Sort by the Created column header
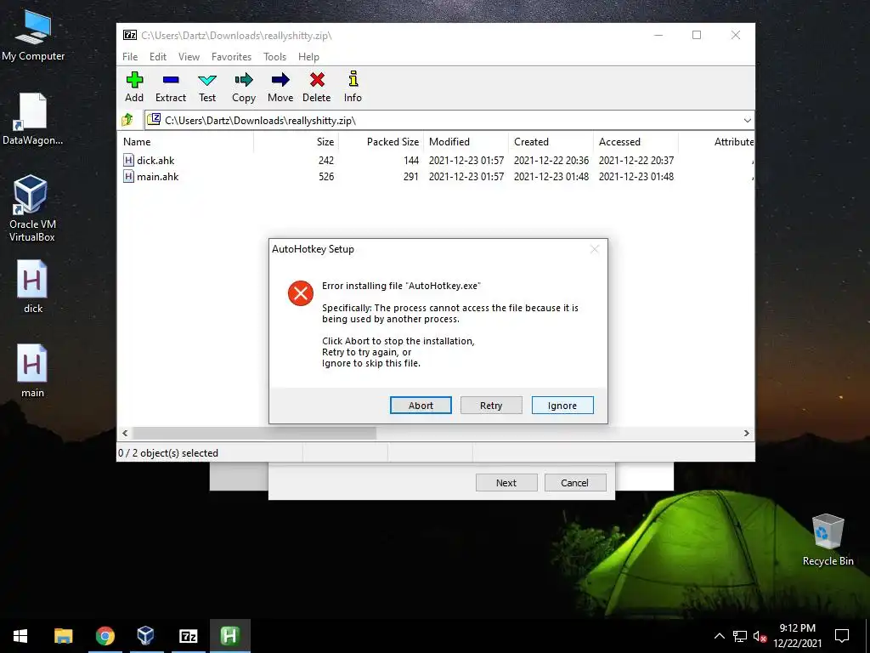 pos(551,142)
